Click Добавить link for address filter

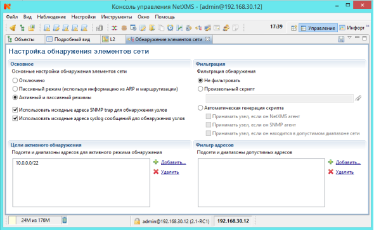click(348, 162)
